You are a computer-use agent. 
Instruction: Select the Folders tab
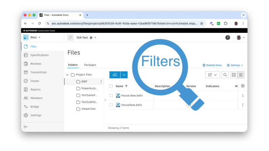pyautogui.click(x=73, y=65)
